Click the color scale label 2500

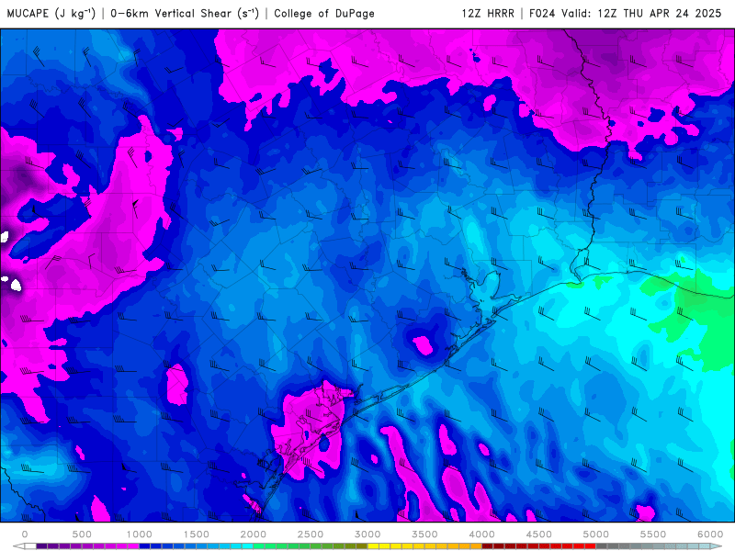tap(311, 534)
